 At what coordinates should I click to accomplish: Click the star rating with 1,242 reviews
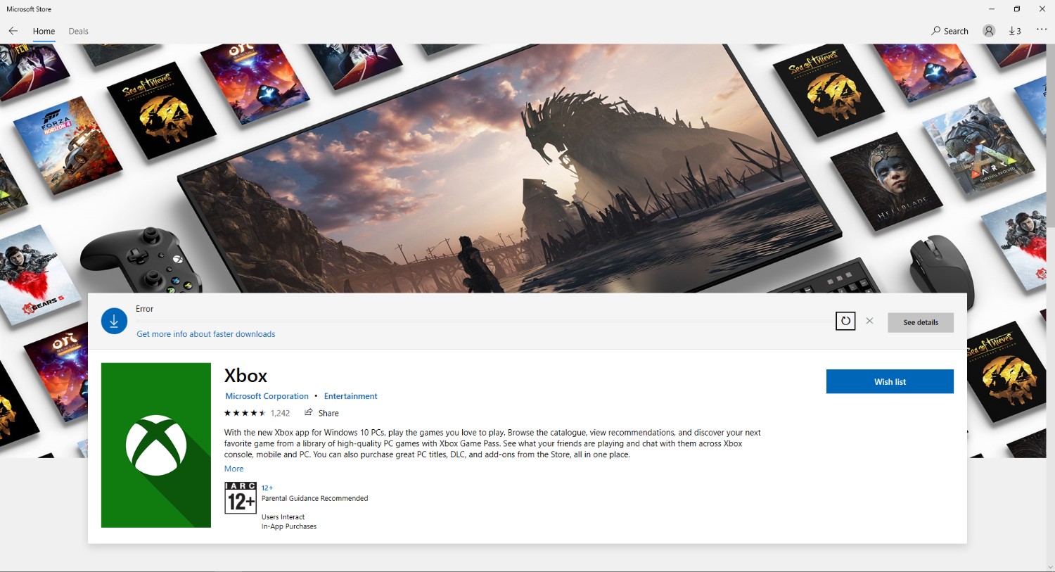tap(257, 413)
